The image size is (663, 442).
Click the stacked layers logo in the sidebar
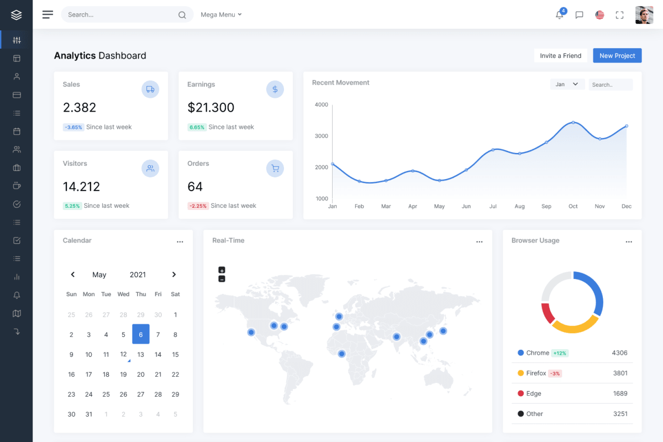click(x=16, y=15)
